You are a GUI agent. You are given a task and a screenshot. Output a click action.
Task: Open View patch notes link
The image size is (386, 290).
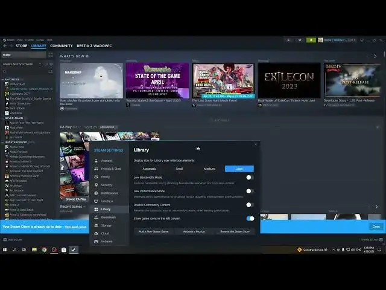(75, 227)
